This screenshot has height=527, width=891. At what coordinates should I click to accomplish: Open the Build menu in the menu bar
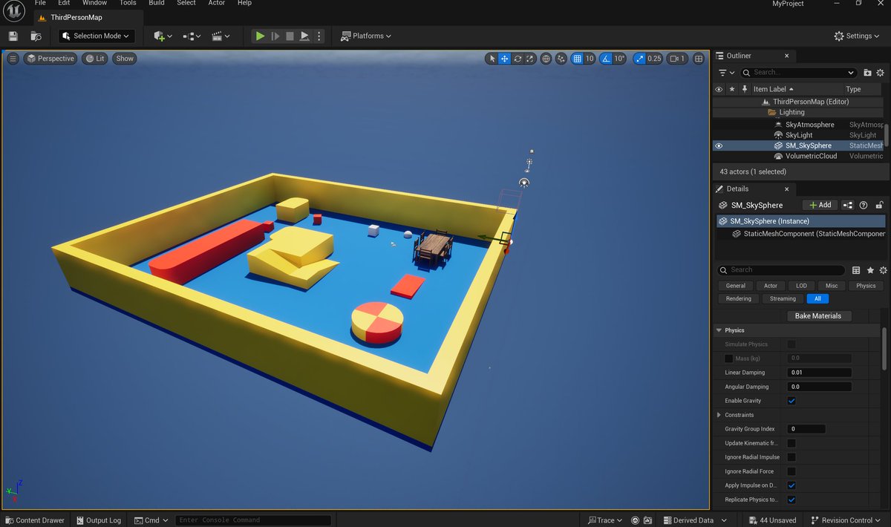point(156,3)
